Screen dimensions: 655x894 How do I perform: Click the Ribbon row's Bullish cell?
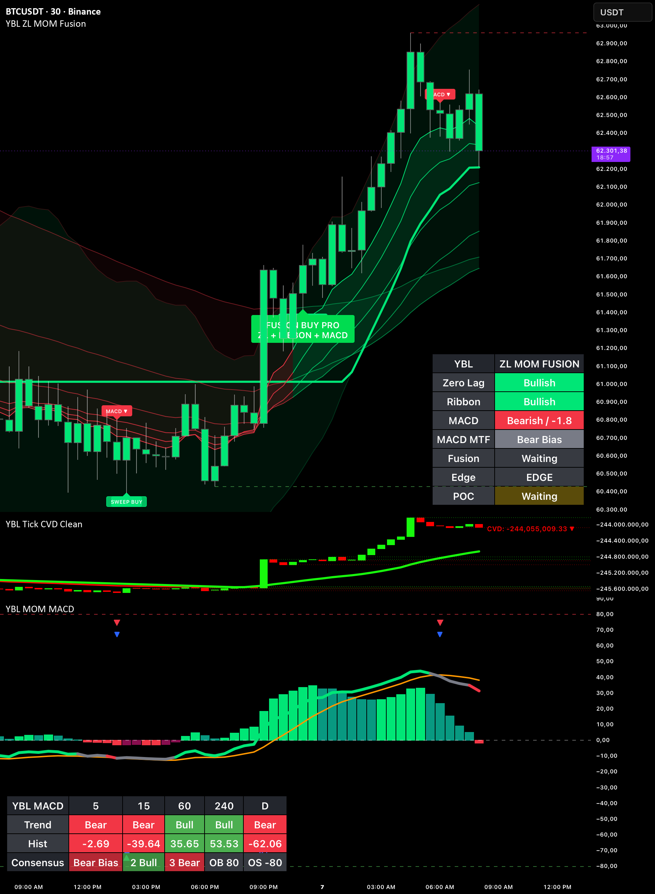click(539, 402)
